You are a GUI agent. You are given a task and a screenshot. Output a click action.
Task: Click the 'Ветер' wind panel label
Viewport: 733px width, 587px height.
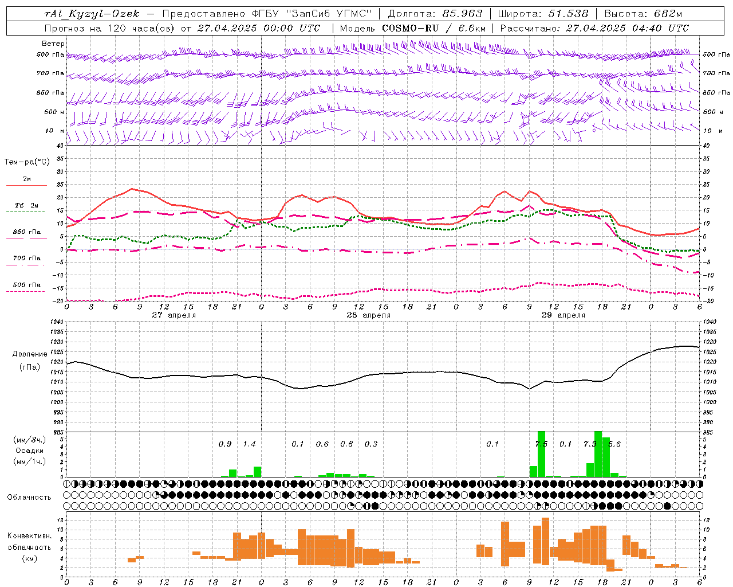pyautogui.click(x=53, y=44)
